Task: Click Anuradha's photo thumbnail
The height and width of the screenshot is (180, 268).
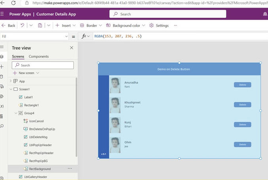Action: [x=115, y=85]
